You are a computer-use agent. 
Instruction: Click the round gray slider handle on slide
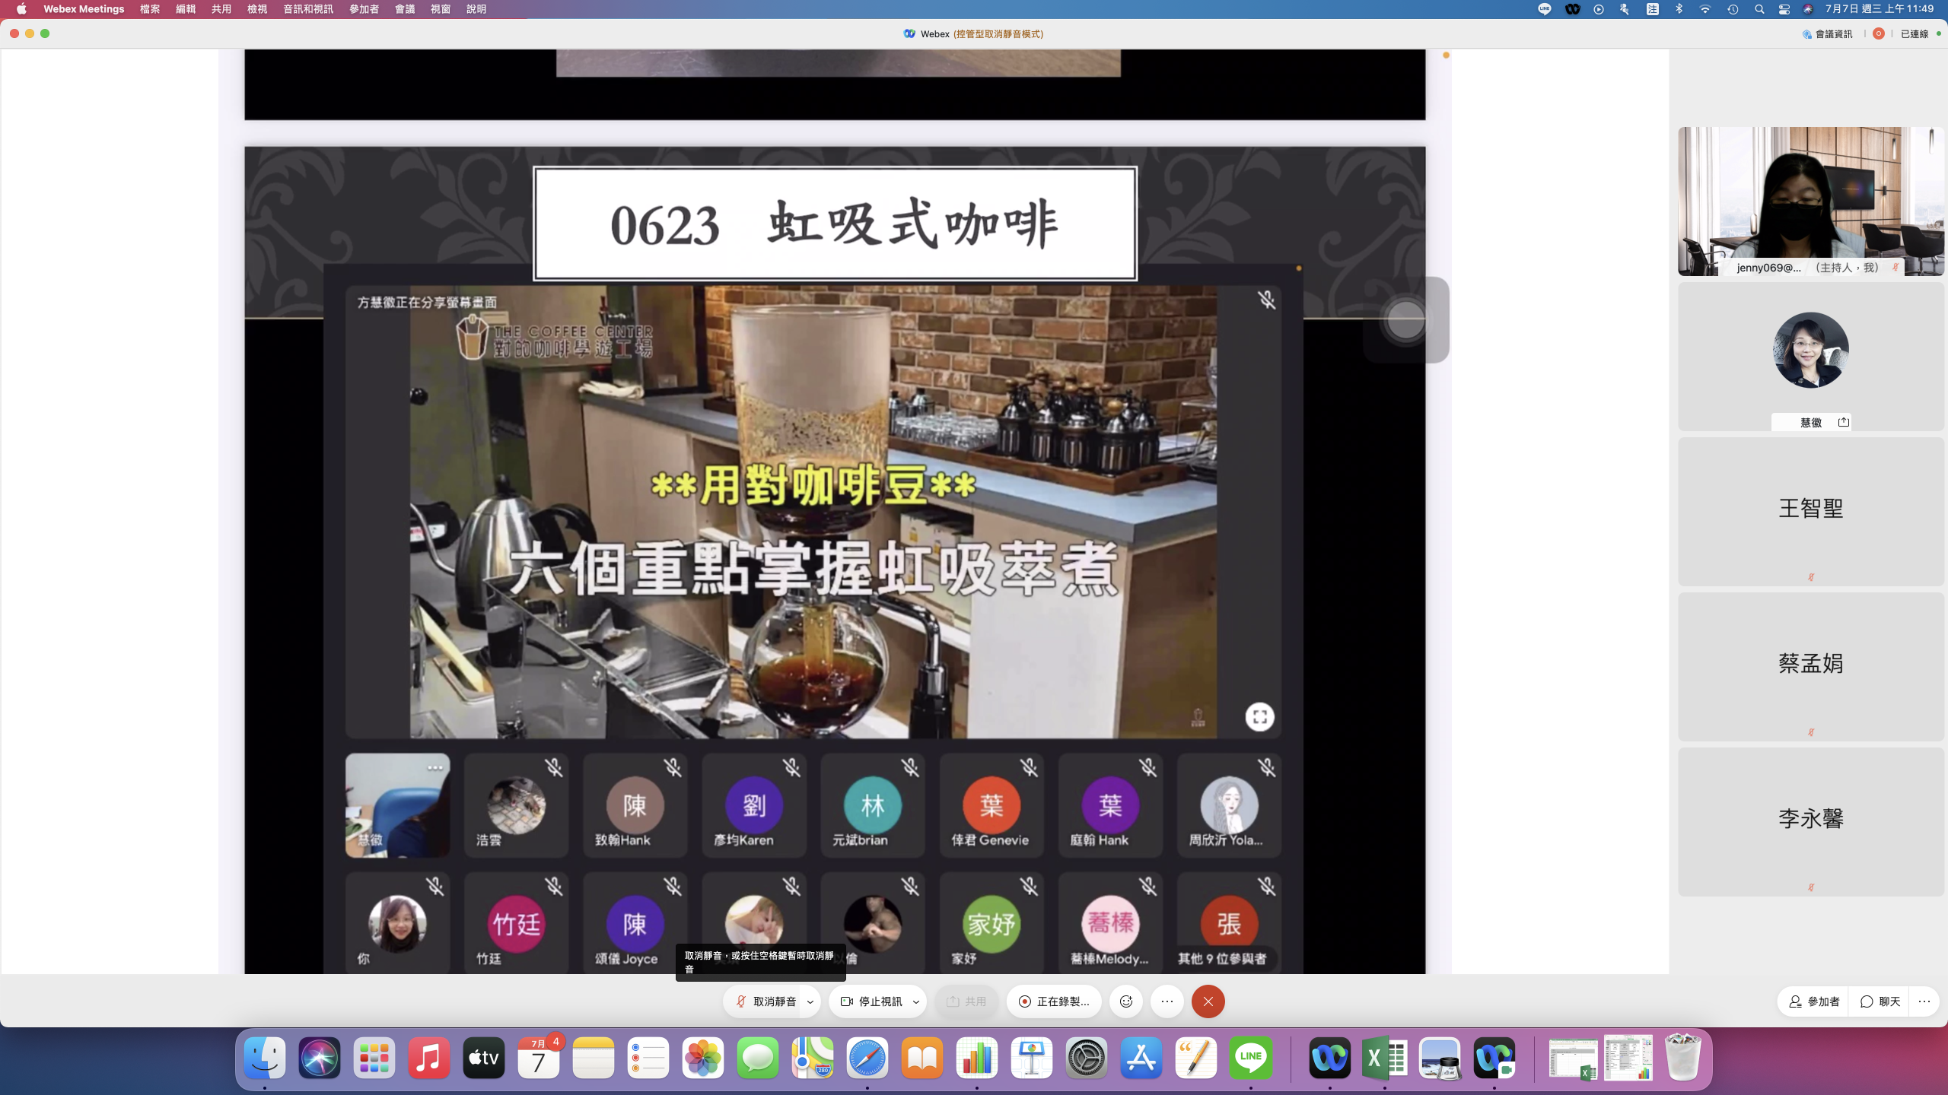[x=1405, y=319]
